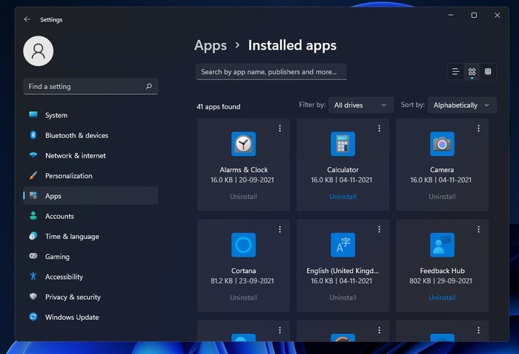
Task: Click the user profile avatar
Action: point(39,50)
